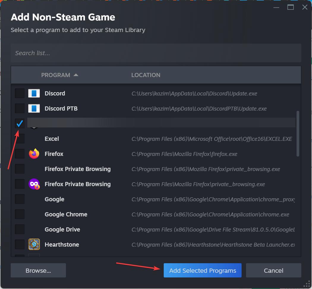Cancel the Add Non-Steam Game dialog
Image resolution: width=312 pixels, height=289 pixels.
click(273, 270)
